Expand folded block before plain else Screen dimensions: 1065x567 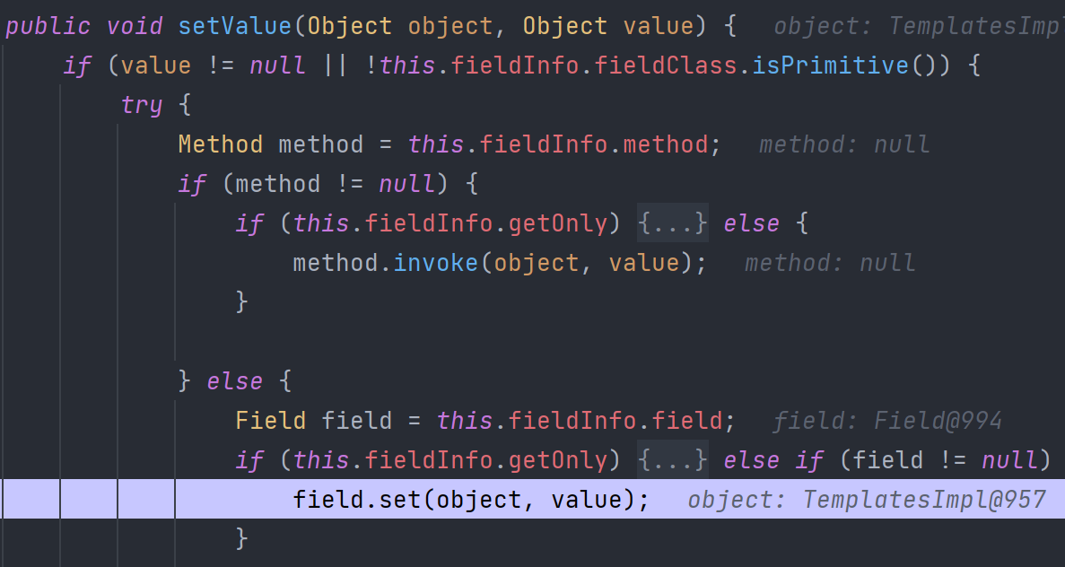[x=673, y=222]
